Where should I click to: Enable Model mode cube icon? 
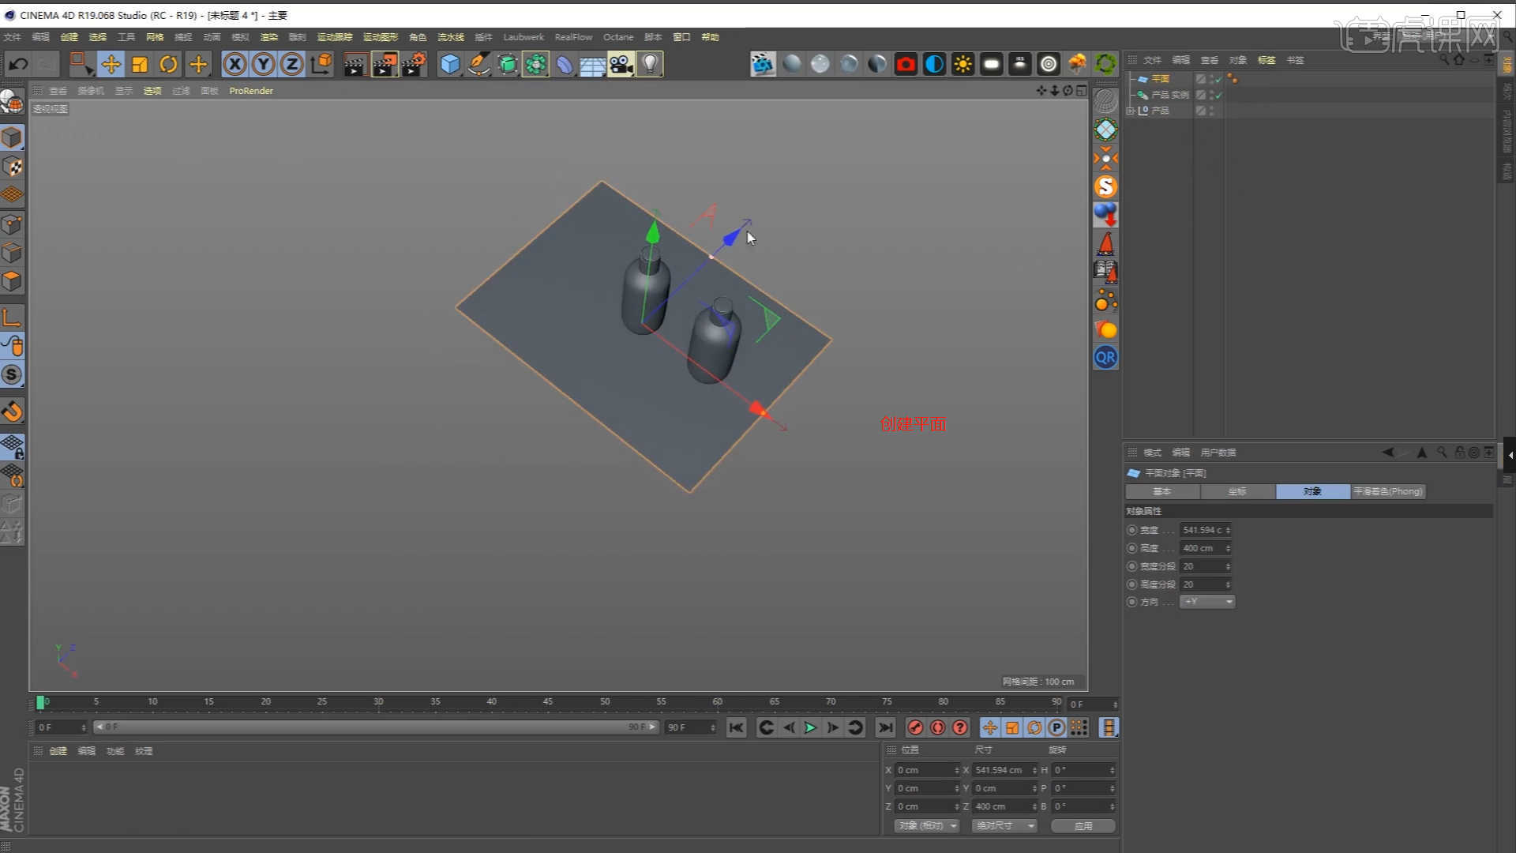(x=12, y=137)
